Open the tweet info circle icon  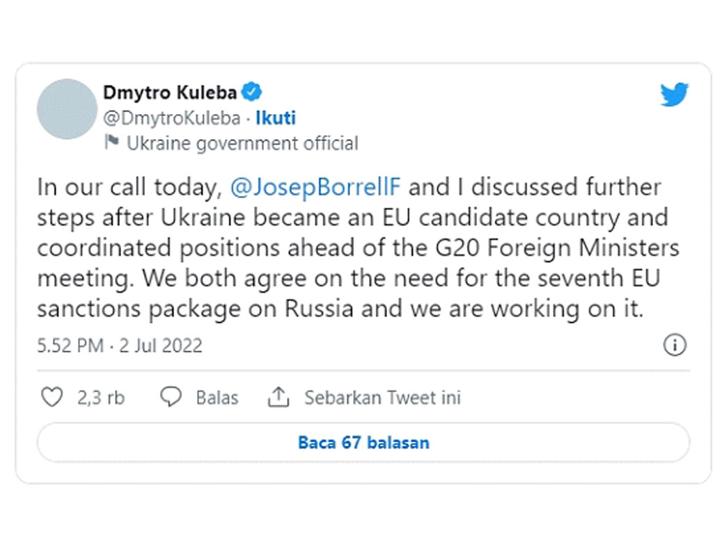(x=675, y=345)
